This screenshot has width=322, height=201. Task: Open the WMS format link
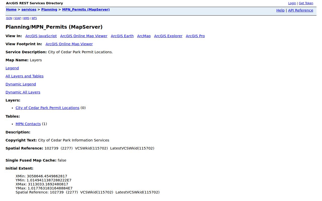pos(26,18)
